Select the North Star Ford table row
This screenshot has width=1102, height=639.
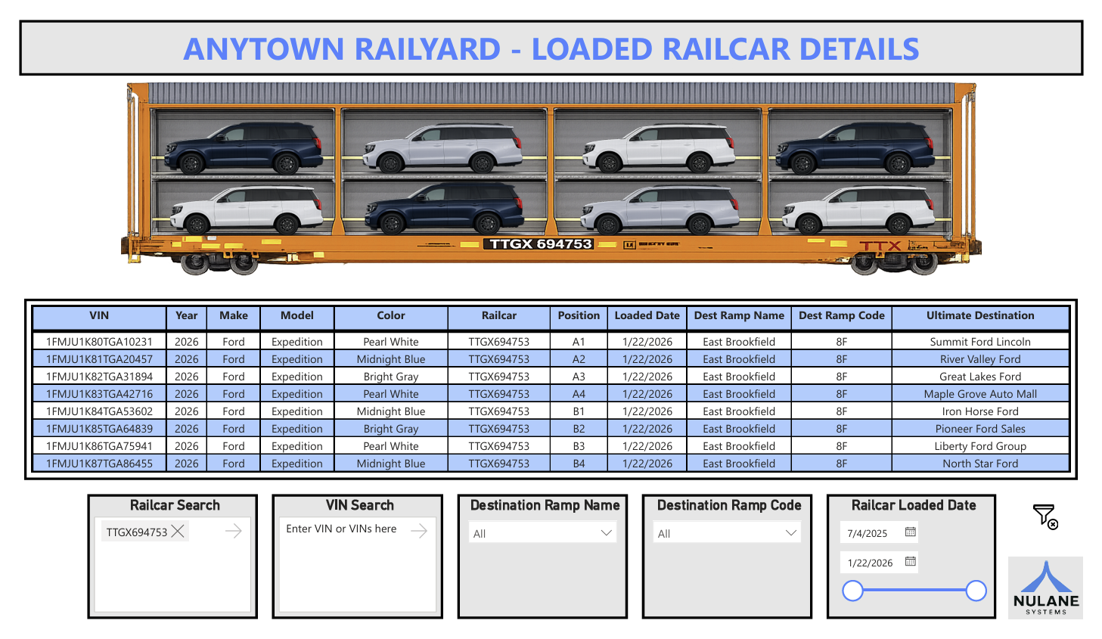[x=981, y=464]
